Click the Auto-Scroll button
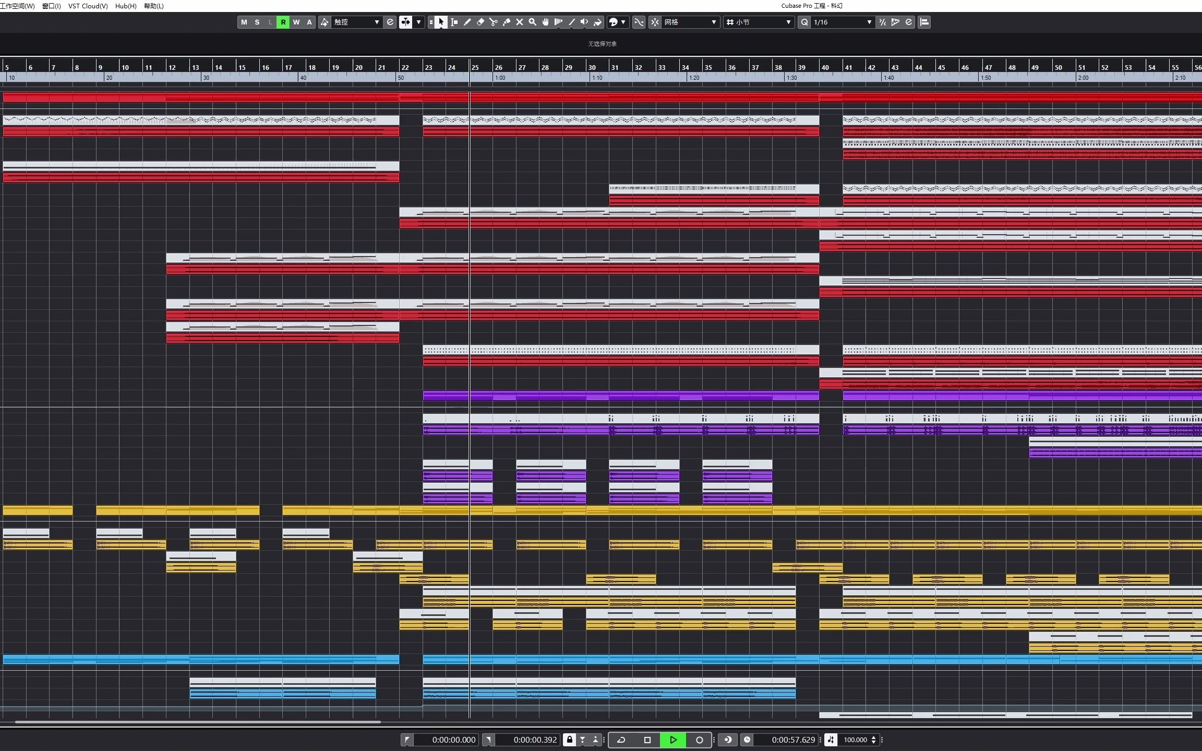Screen dimensions: 1202x751 pos(405,22)
